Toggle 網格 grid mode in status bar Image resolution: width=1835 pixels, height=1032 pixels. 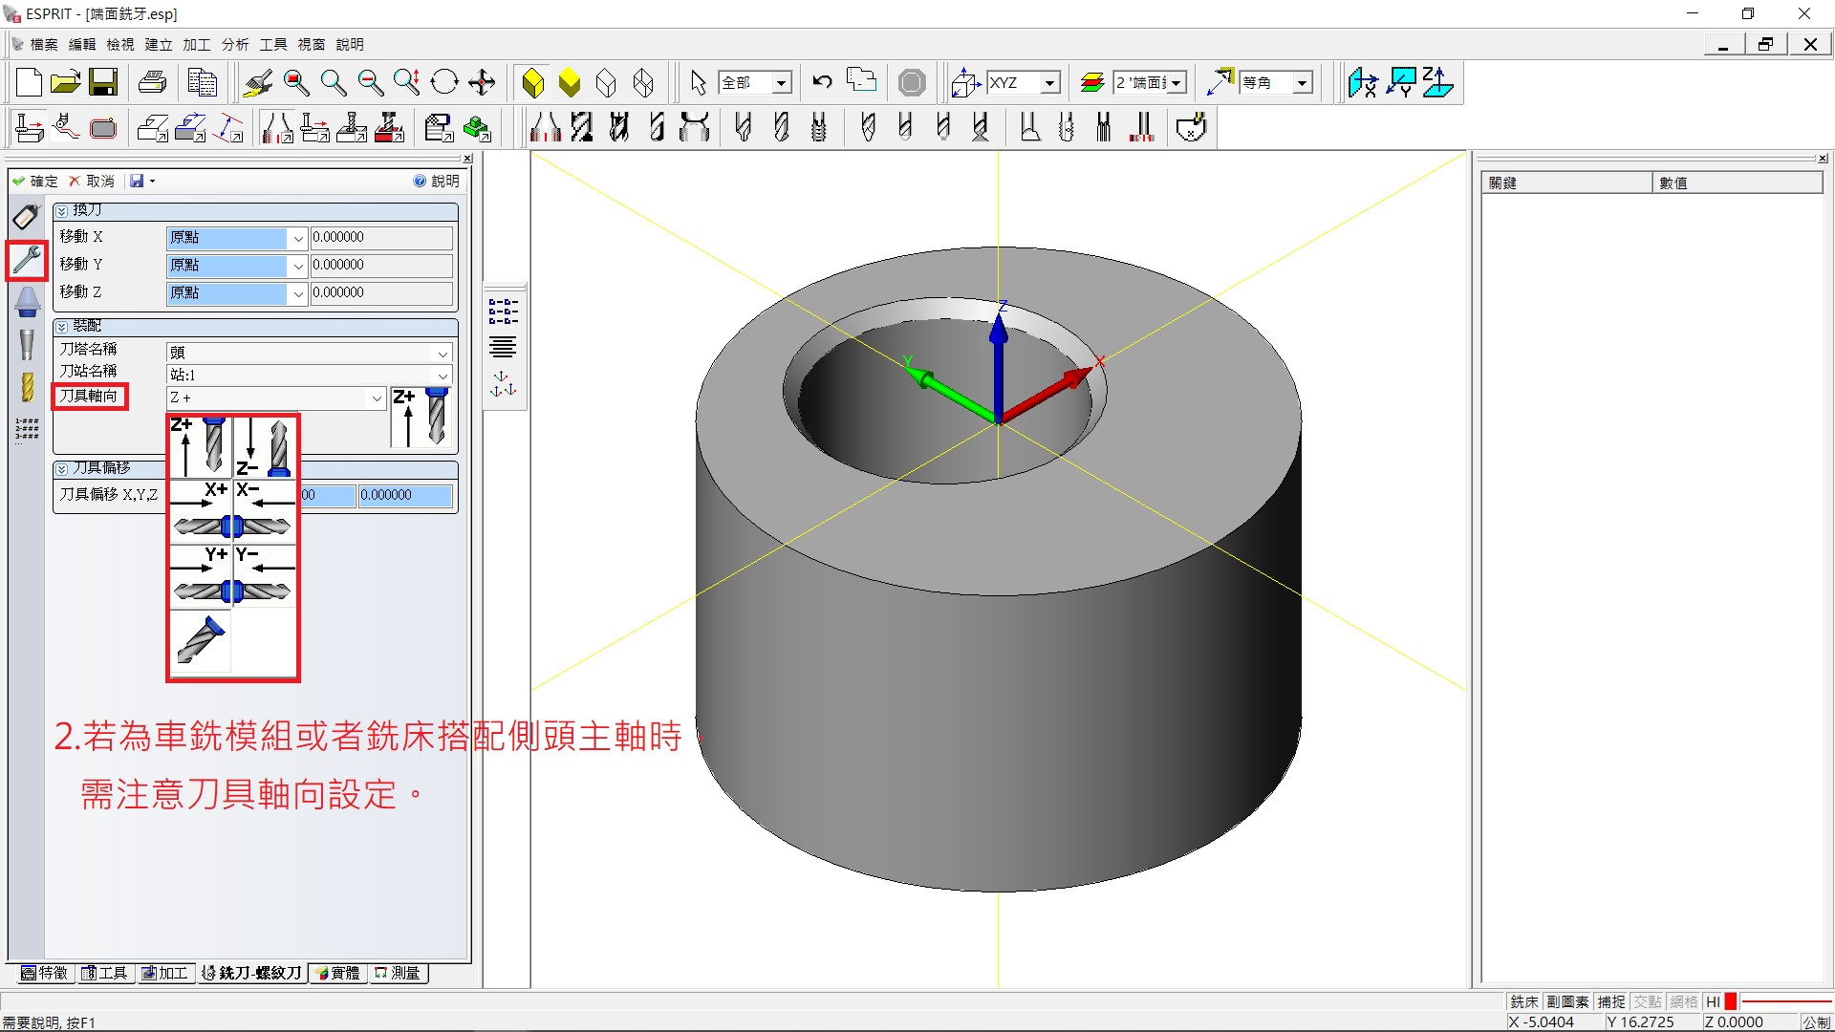click(1683, 1001)
